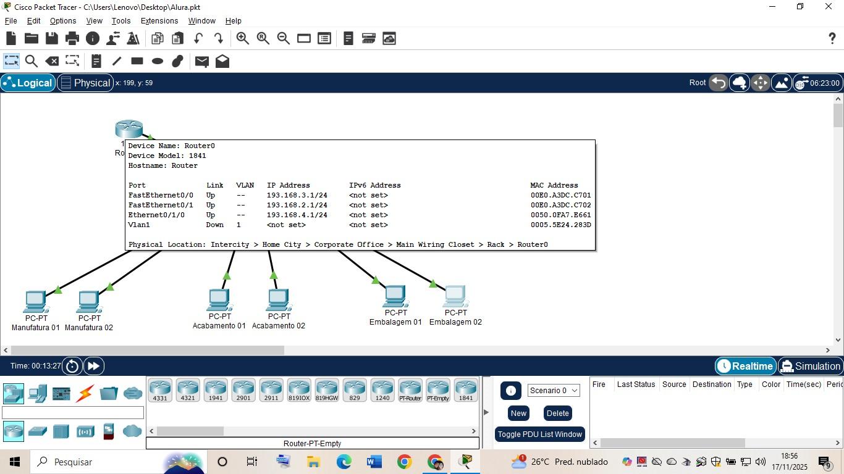This screenshot has height=474, width=844.
Task: Select the Delete tool
Action: pyautogui.click(x=53, y=61)
